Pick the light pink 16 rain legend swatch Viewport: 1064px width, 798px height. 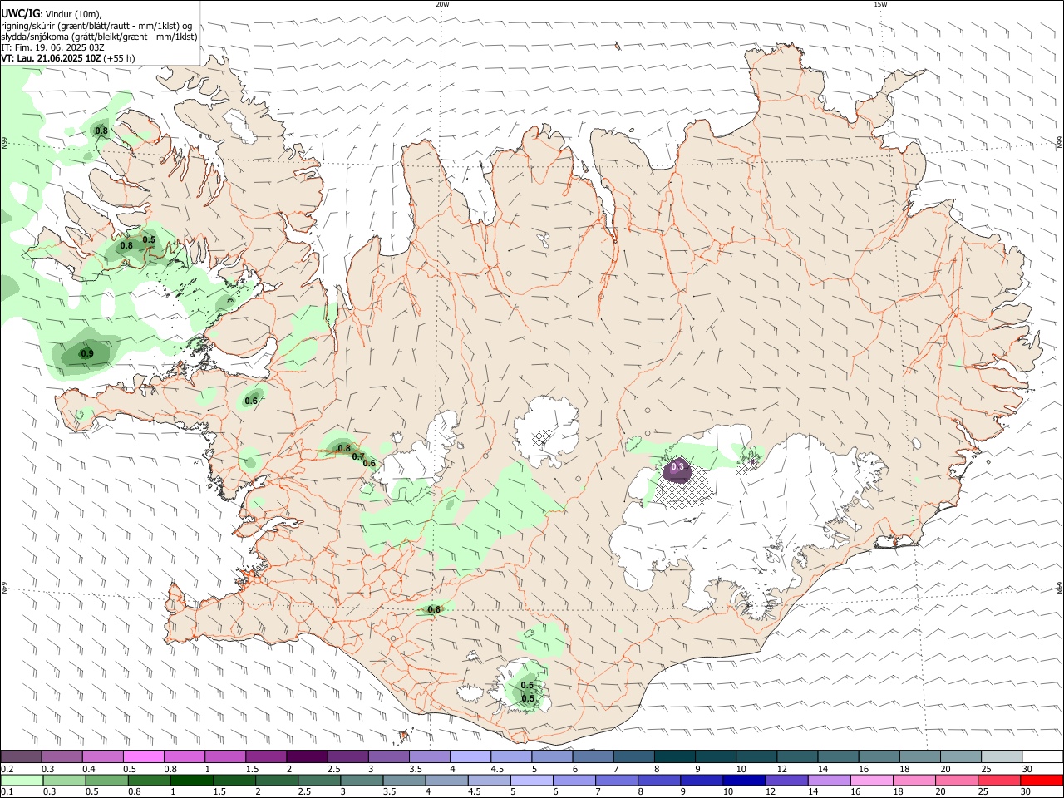[872, 781]
